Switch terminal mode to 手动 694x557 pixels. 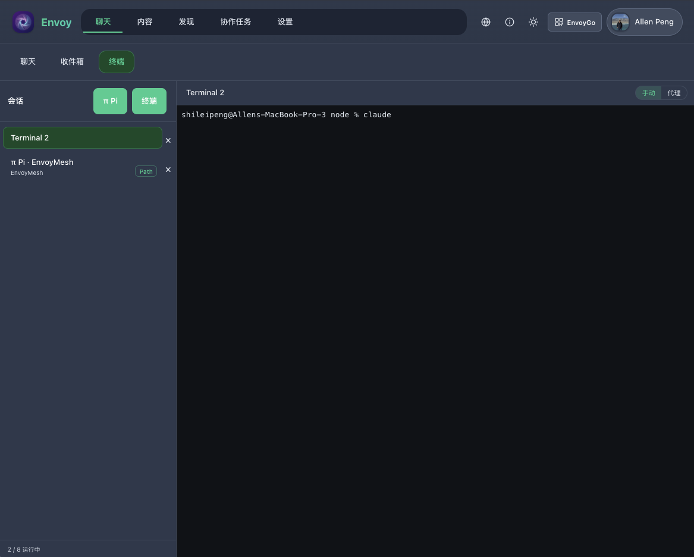(648, 93)
